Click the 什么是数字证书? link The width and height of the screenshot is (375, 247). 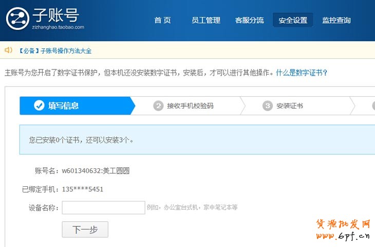[302, 73]
